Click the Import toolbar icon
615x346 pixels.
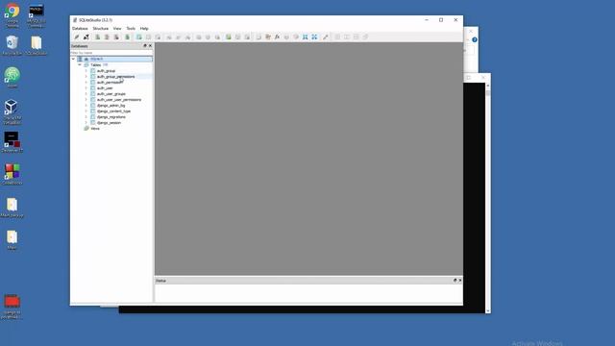tap(306, 37)
